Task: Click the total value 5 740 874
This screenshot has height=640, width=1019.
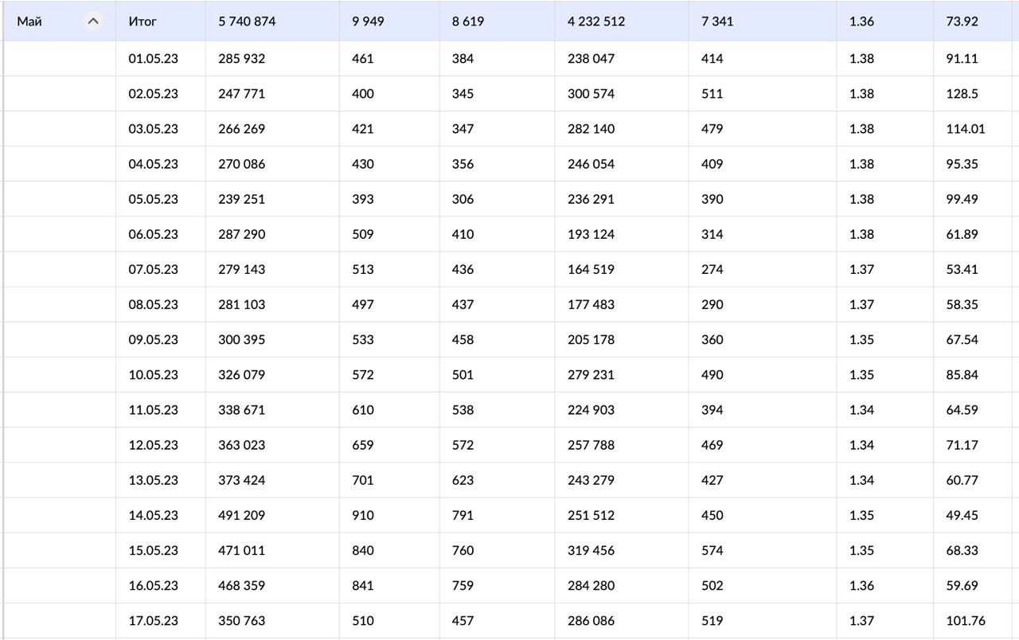Action: coord(247,21)
